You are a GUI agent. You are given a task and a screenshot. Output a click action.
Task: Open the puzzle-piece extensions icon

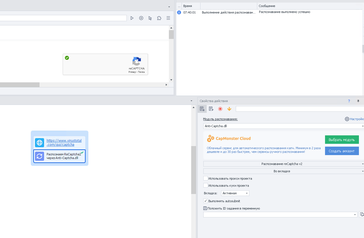point(159,18)
